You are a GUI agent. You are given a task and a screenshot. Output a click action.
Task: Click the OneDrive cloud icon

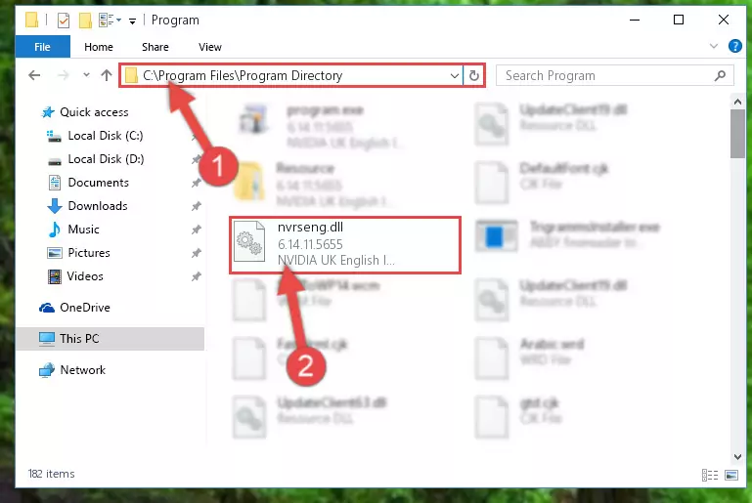47,308
